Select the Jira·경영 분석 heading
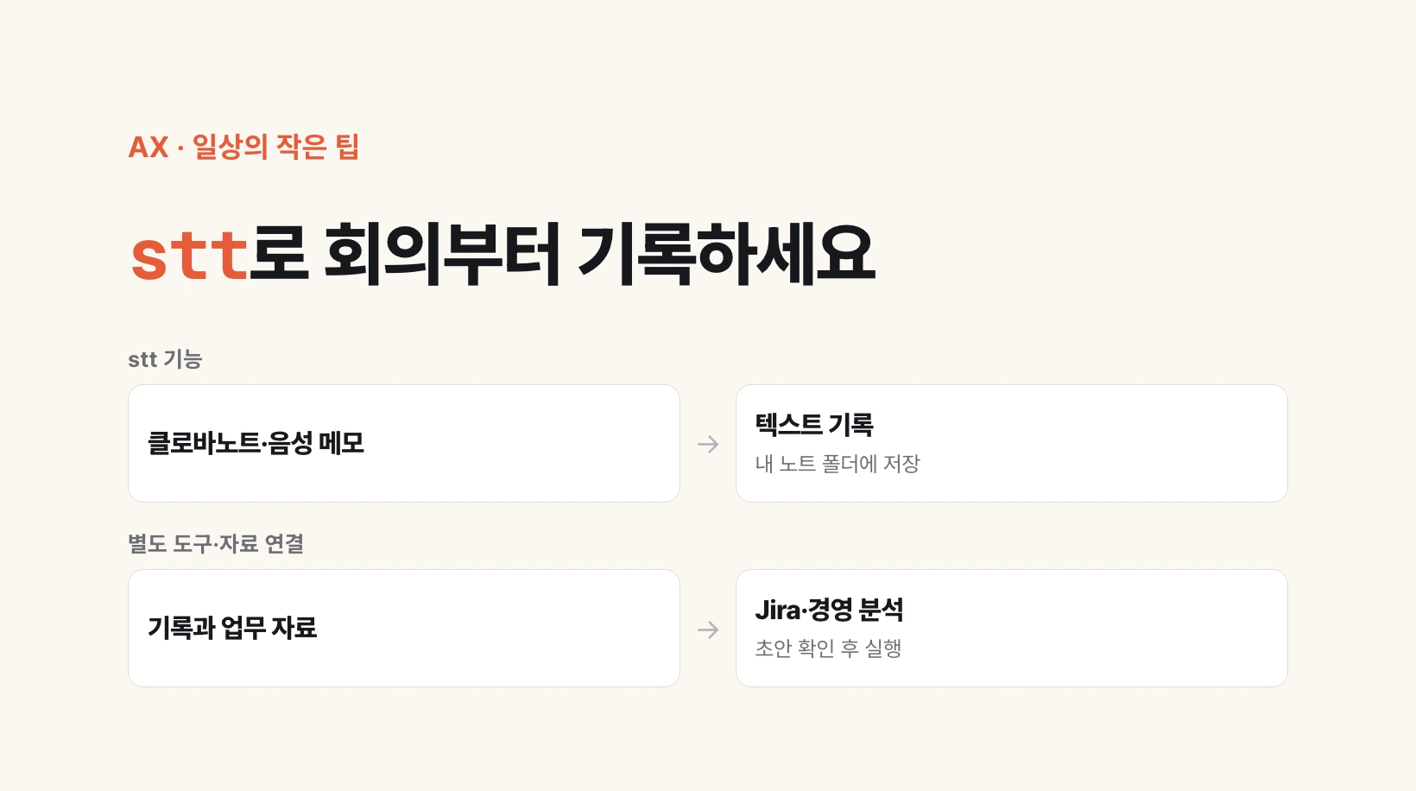Image resolution: width=1416 pixels, height=791 pixels. point(829,610)
